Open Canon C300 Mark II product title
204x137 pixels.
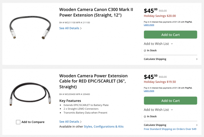pos(96,12)
